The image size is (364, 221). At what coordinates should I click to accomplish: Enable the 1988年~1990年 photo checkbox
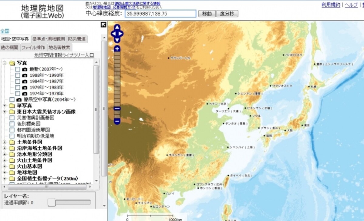[x=18, y=75]
